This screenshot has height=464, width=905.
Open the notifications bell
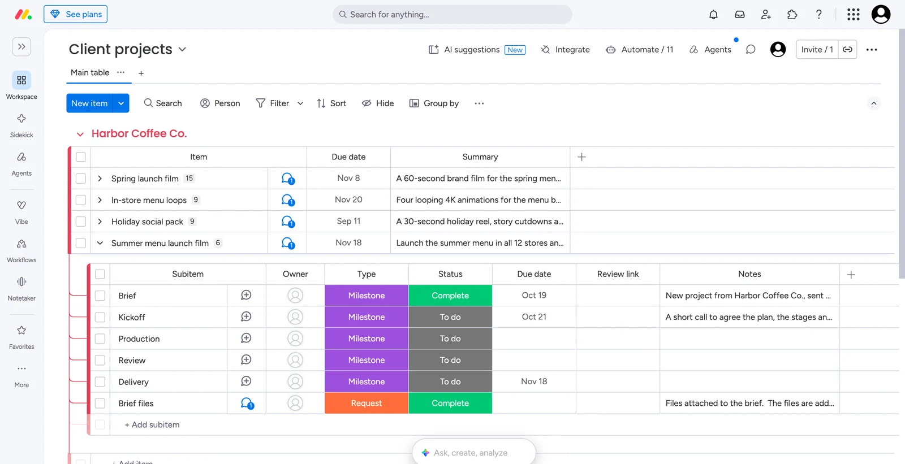point(713,15)
